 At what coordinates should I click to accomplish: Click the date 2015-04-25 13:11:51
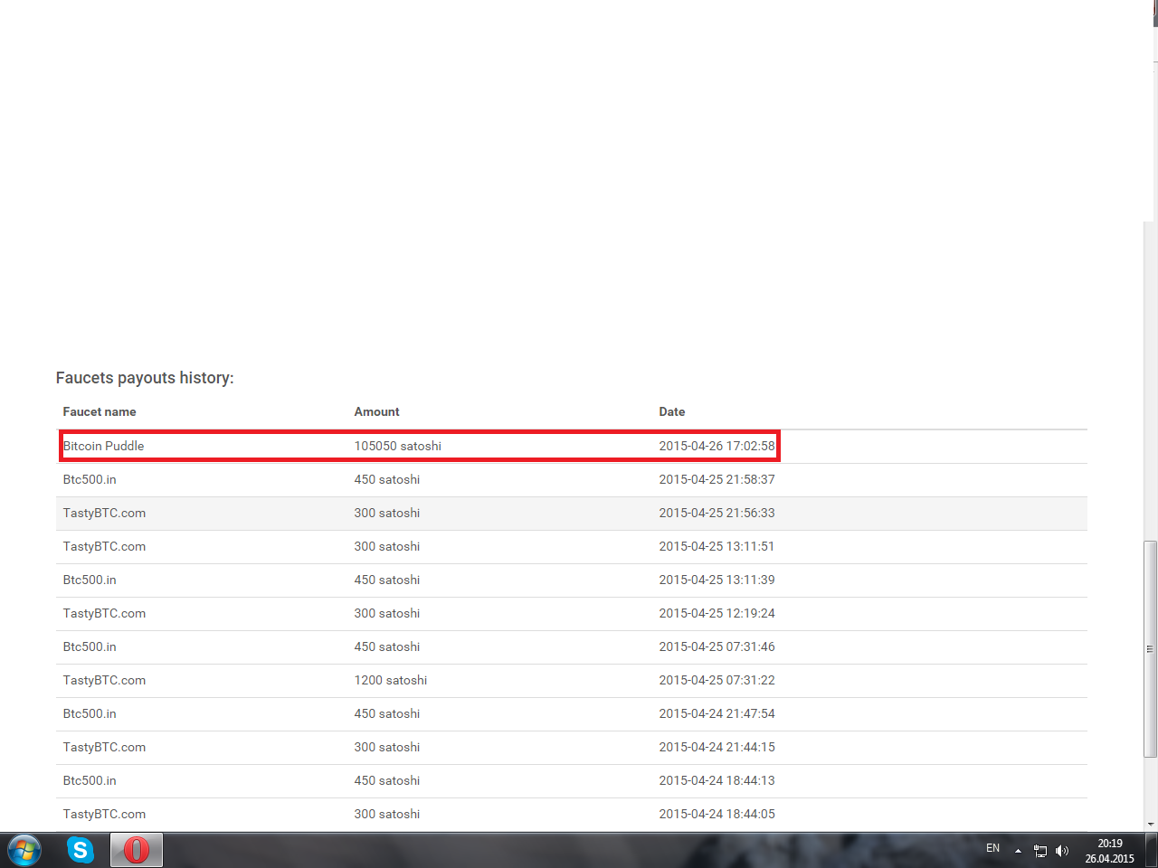coord(717,546)
